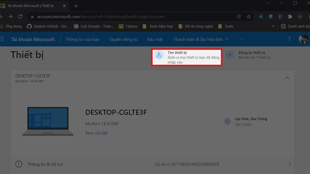The image size is (310, 174).
Task: Open Thông tin & hỗ trợ row
Action: coord(153,164)
